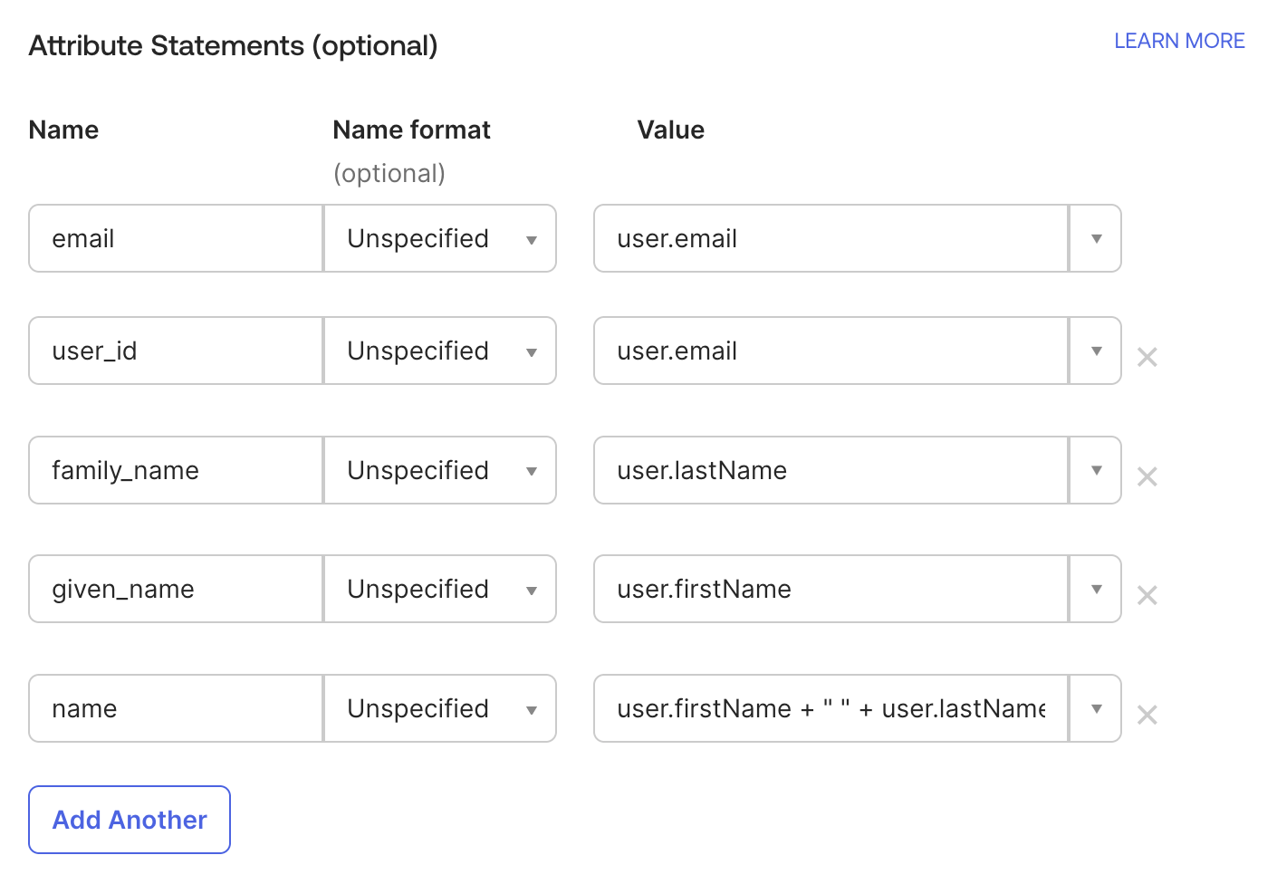The height and width of the screenshot is (884, 1277).
Task: Open value dropdown arrow for user.firstName
Action: coord(1096,589)
